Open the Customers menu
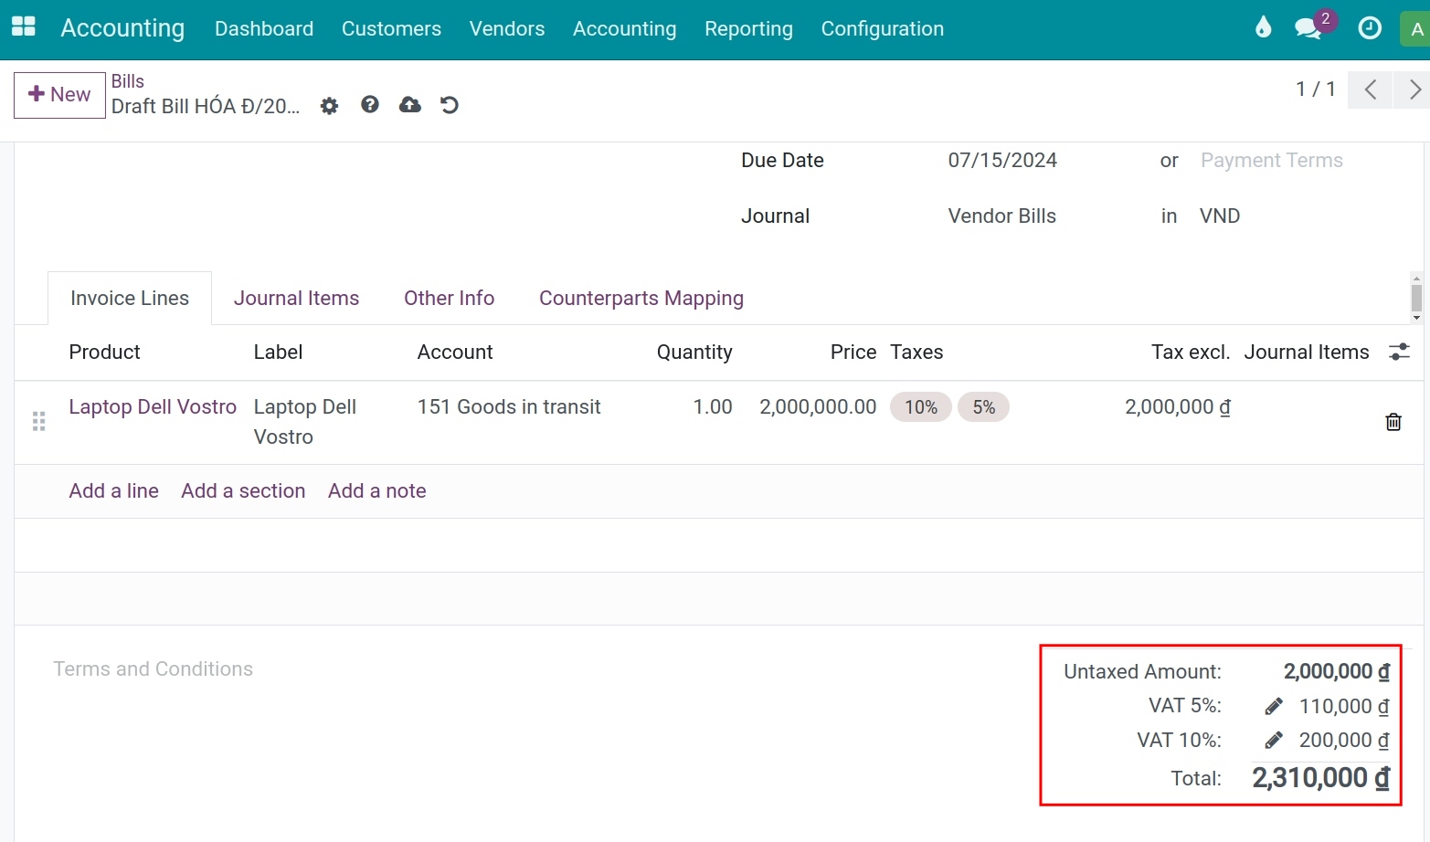 (391, 28)
